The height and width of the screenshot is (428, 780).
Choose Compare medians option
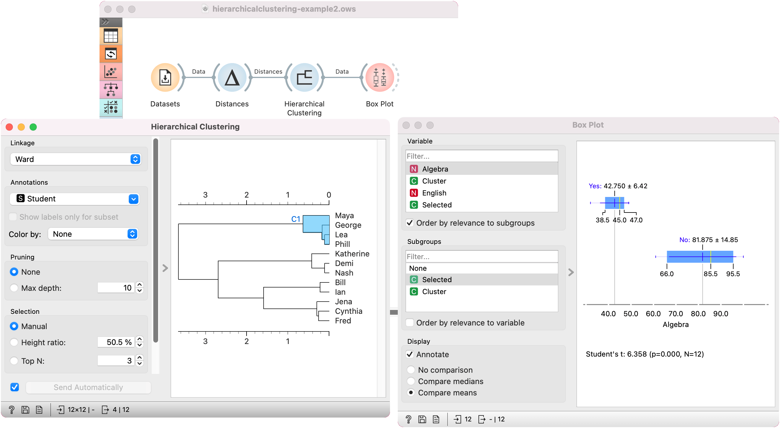[411, 381]
